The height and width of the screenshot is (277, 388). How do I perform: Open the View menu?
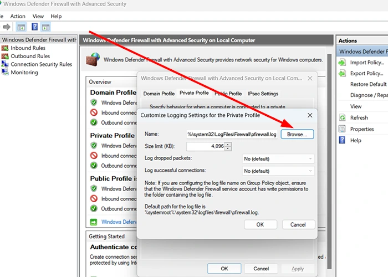pyautogui.click(x=38, y=16)
